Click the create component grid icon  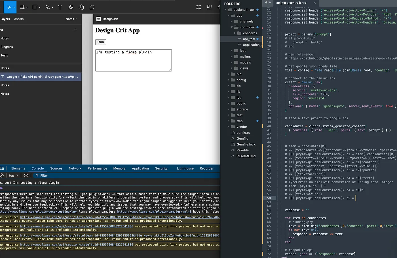(209, 7)
